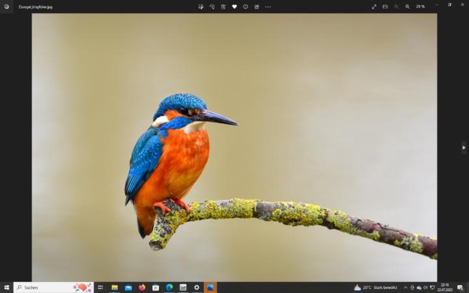Open the Edit image tool
This screenshot has height=293, width=469.
pos(201,7)
